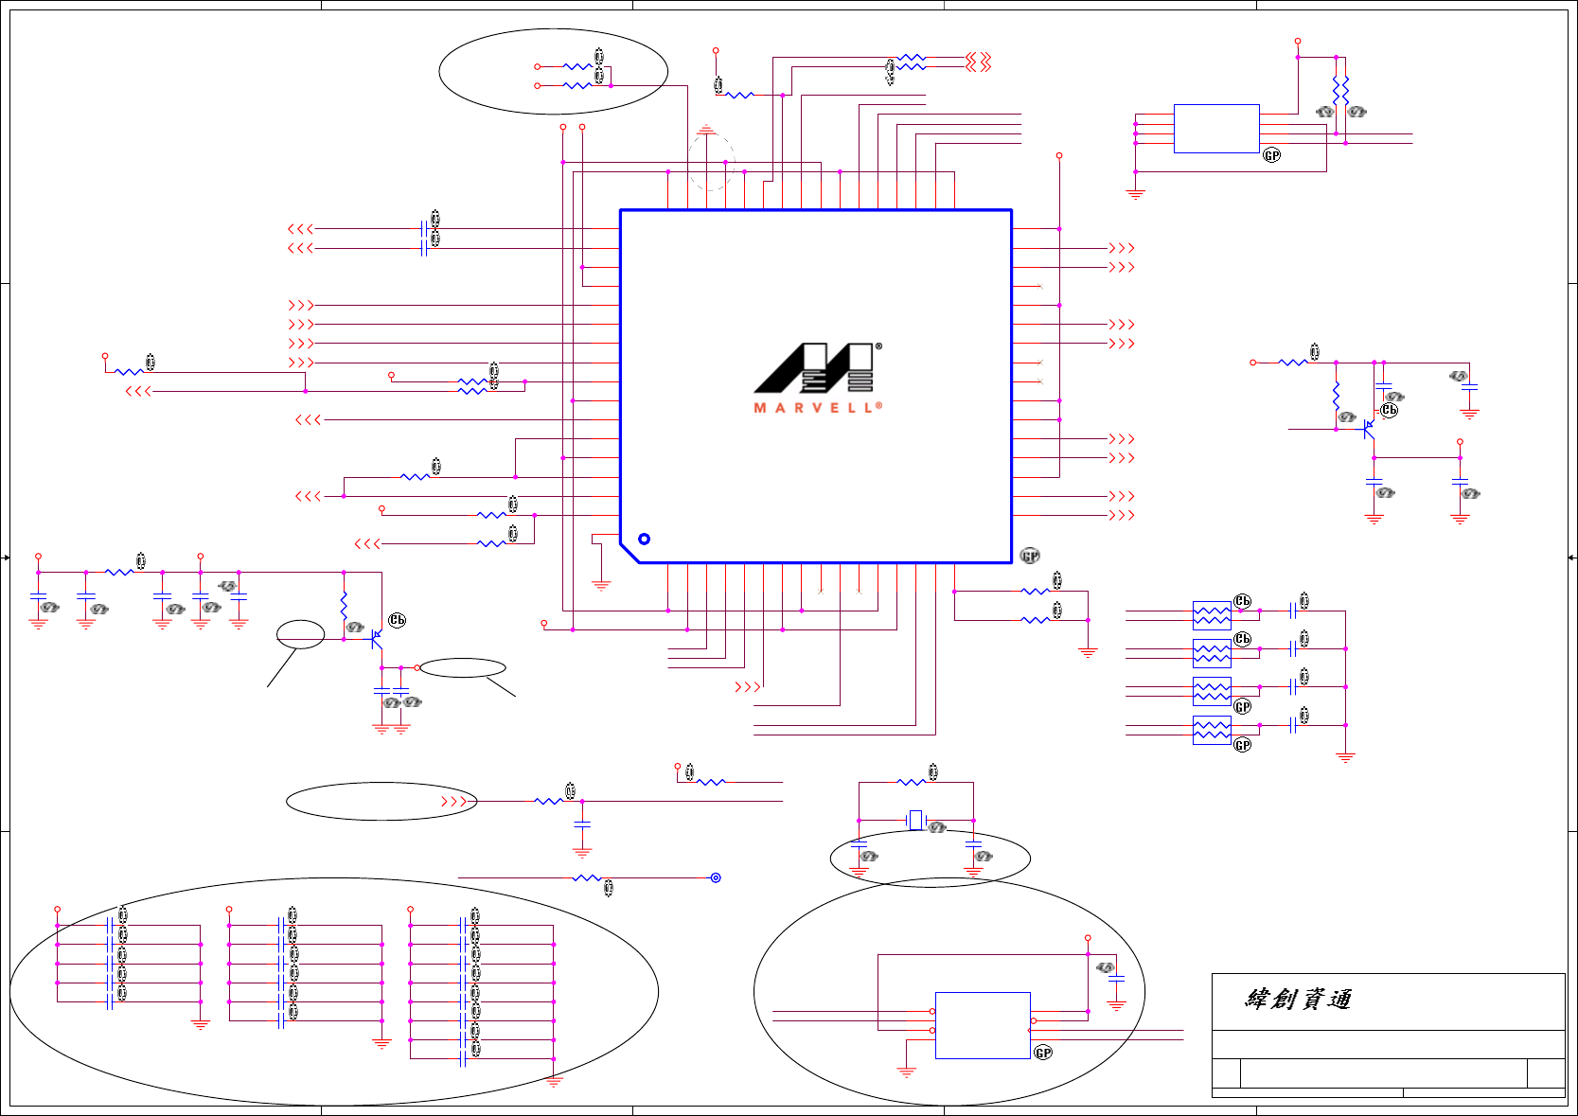1578x1116 pixels.
Task: Select the NPN transistor in the left regulator circuit
Action: (x=377, y=639)
